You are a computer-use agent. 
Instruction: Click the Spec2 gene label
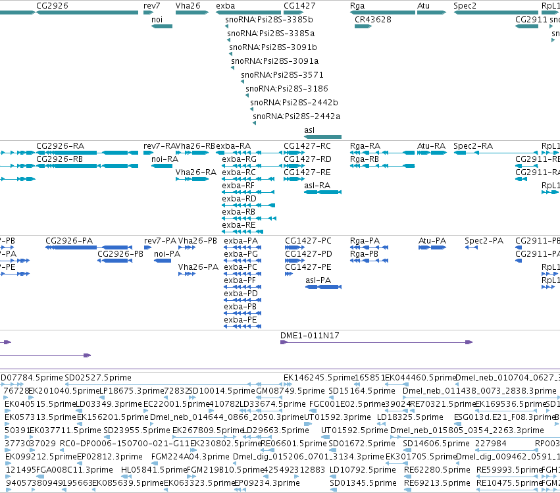[x=465, y=6]
